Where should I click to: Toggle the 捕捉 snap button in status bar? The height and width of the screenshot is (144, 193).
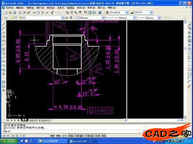click(x=53, y=136)
